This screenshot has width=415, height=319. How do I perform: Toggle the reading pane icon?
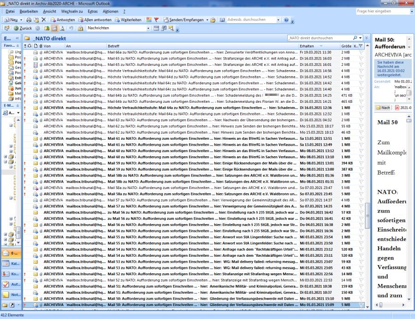coord(54,28)
